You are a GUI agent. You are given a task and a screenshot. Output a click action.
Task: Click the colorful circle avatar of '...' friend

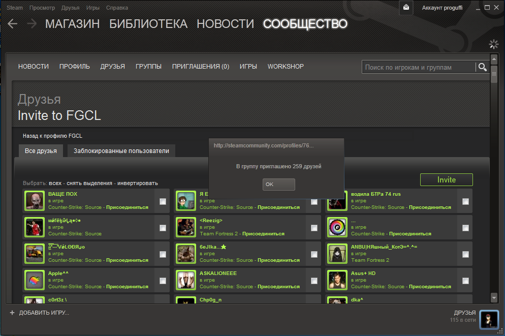(337, 227)
